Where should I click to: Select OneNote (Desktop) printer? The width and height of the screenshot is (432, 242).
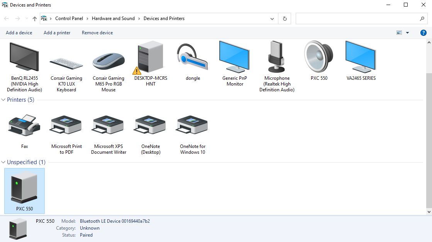pos(151,134)
